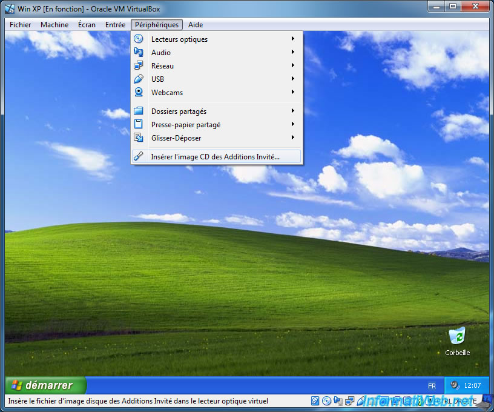Open the Écran menu
The width and height of the screenshot is (494, 412).
pos(87,25)
